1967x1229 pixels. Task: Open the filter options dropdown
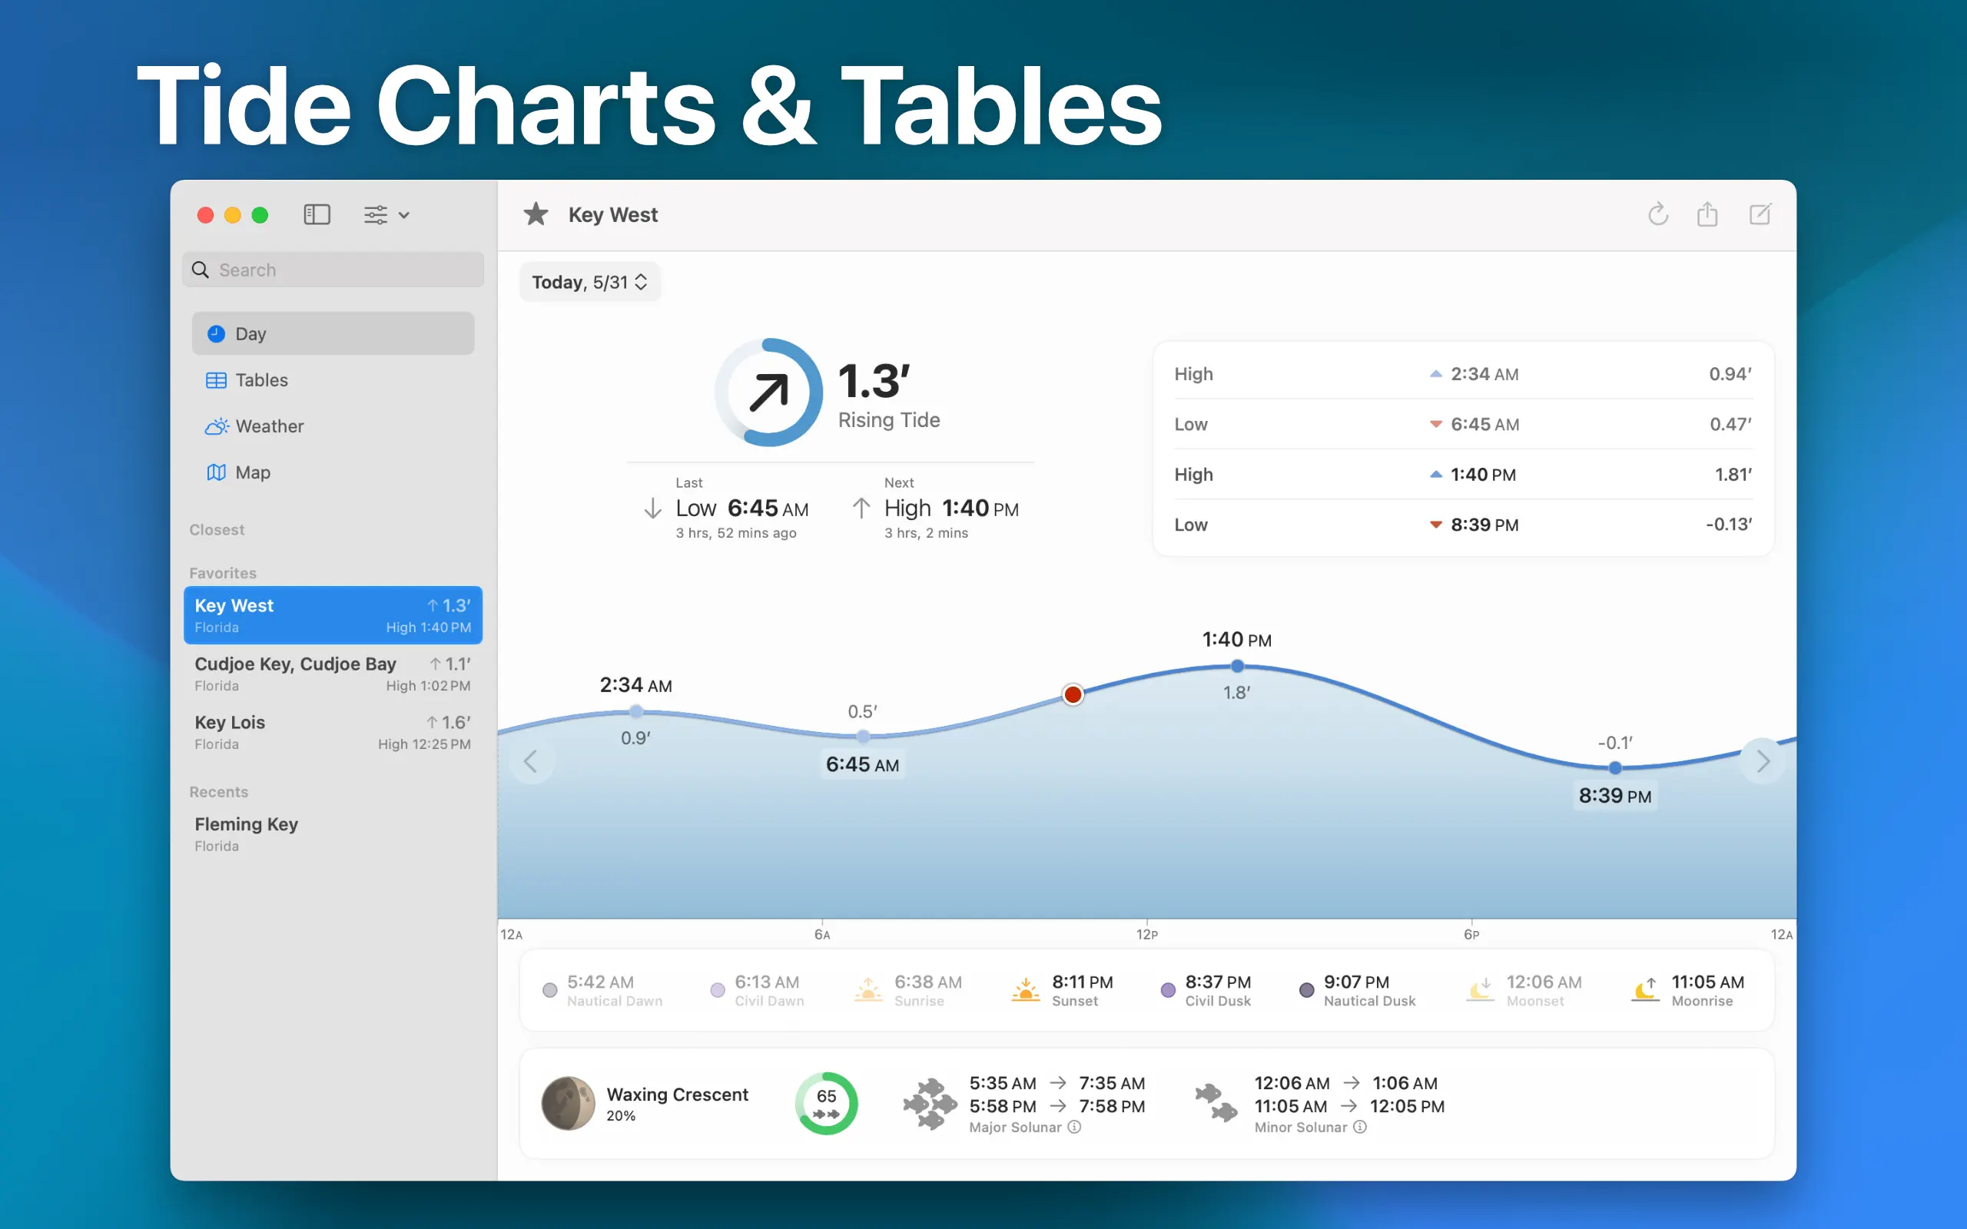click(x=386, y=214)
